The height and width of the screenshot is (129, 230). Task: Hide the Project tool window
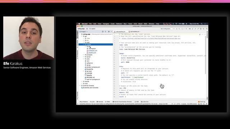coord(111,32)
